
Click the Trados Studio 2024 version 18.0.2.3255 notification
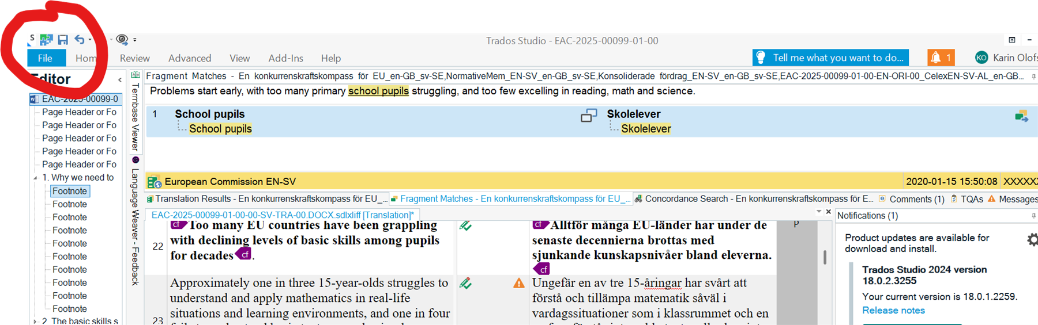click(x=924, y=275)
